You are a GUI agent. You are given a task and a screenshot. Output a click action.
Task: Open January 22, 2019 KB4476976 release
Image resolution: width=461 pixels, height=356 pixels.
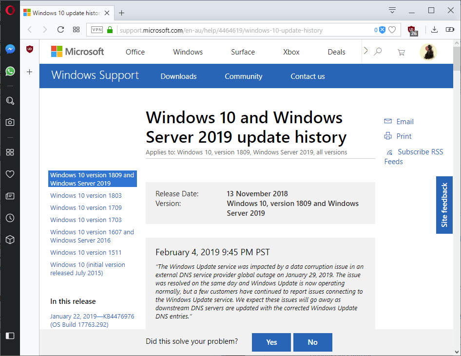92,320
